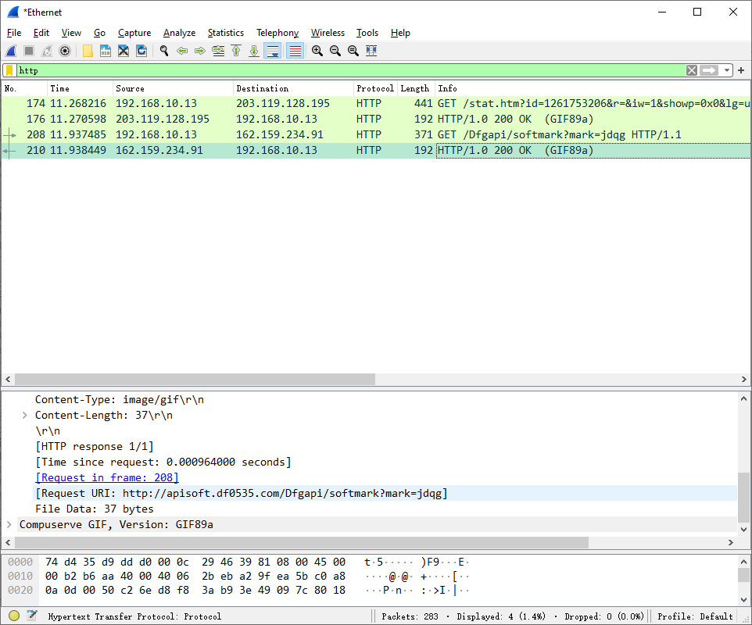The width and height of the screenshot is (752, 625).
Task: Sort packets by the Source column
Action: tap(173, 88)
